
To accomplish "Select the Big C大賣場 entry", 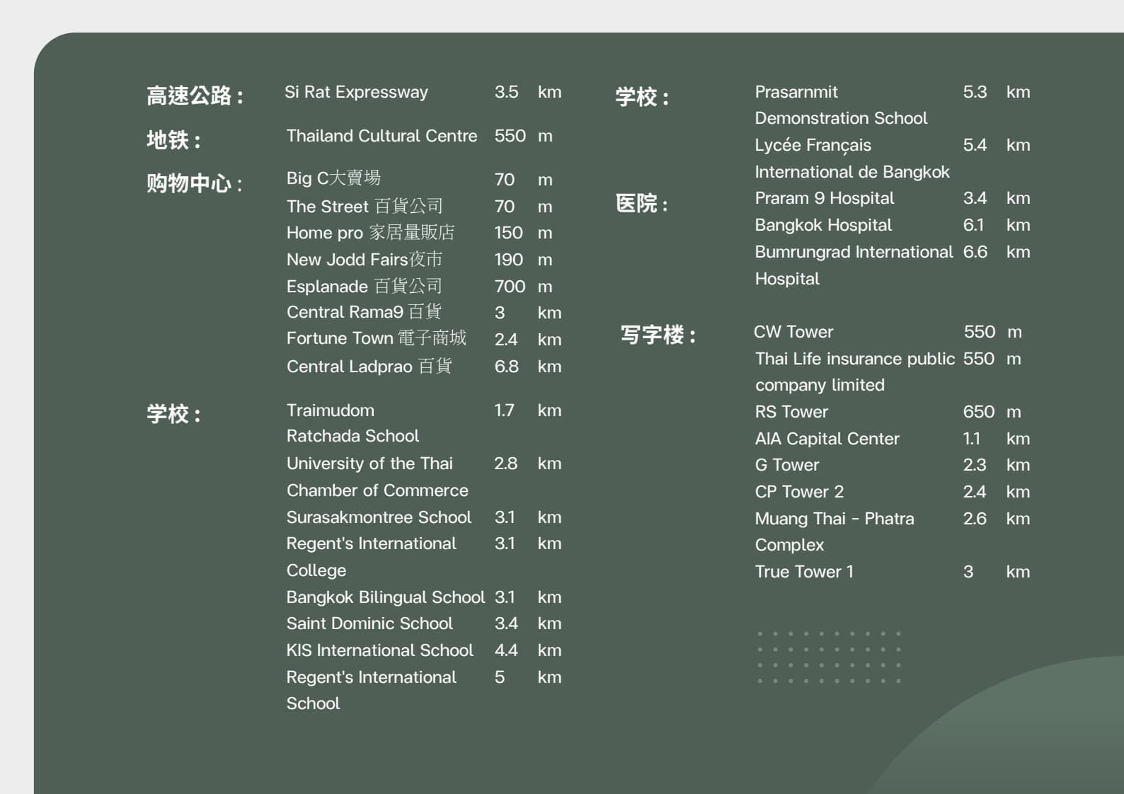I will click(333, 178).
